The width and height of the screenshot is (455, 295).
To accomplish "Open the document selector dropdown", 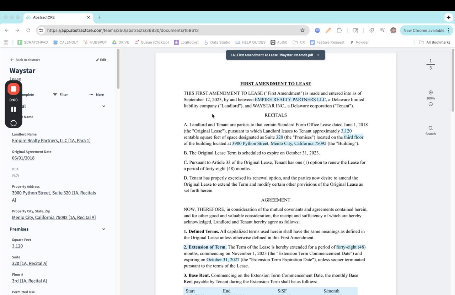I will 275,55.
